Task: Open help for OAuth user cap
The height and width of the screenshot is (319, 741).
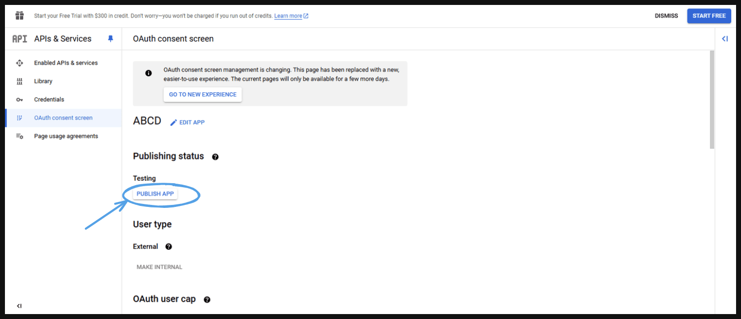Action: coord(207,299)
